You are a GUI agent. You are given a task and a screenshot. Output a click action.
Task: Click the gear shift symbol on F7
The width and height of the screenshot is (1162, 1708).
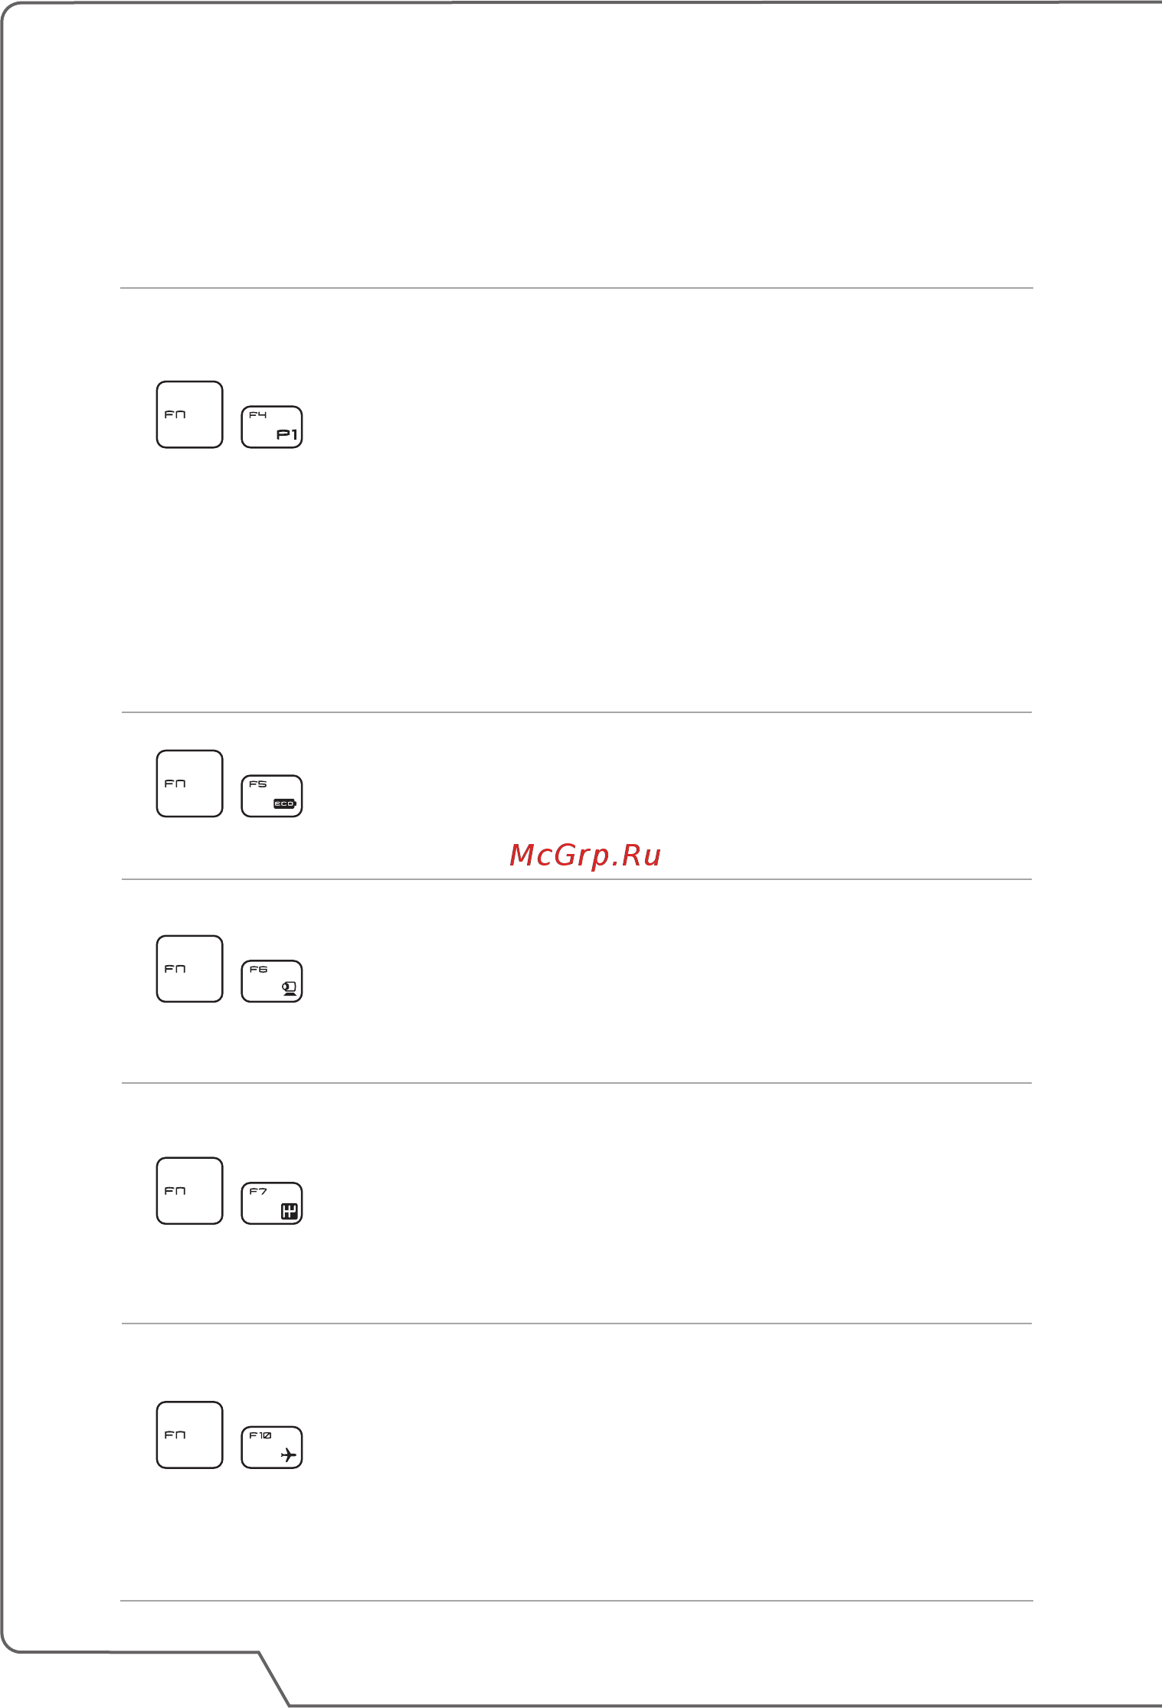pyautogui.click(x=289, y=1211)
